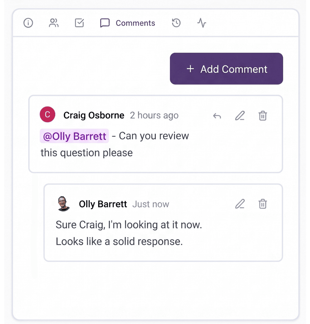The width and height of the screenshot is (310, 324).
Task: Open the history clock tab icon
Action: (176, 23)
